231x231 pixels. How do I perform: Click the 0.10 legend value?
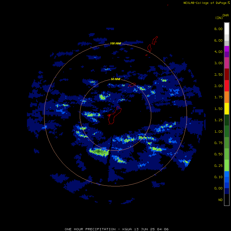[218, 177]
